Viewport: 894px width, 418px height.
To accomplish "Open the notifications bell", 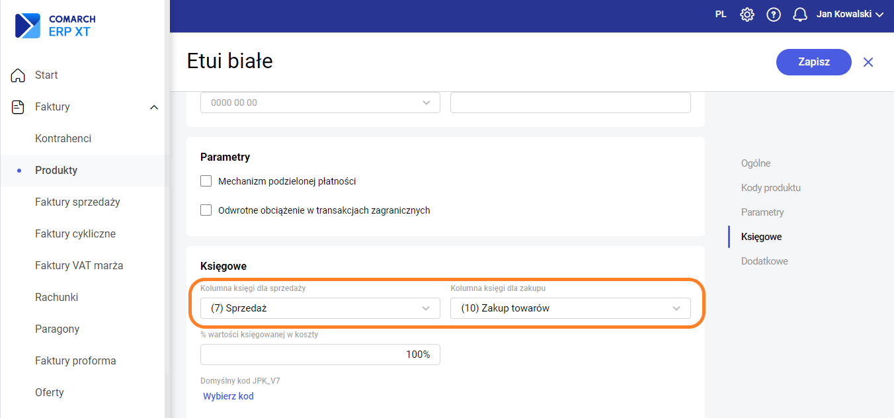I will click(x=800, y=15).
